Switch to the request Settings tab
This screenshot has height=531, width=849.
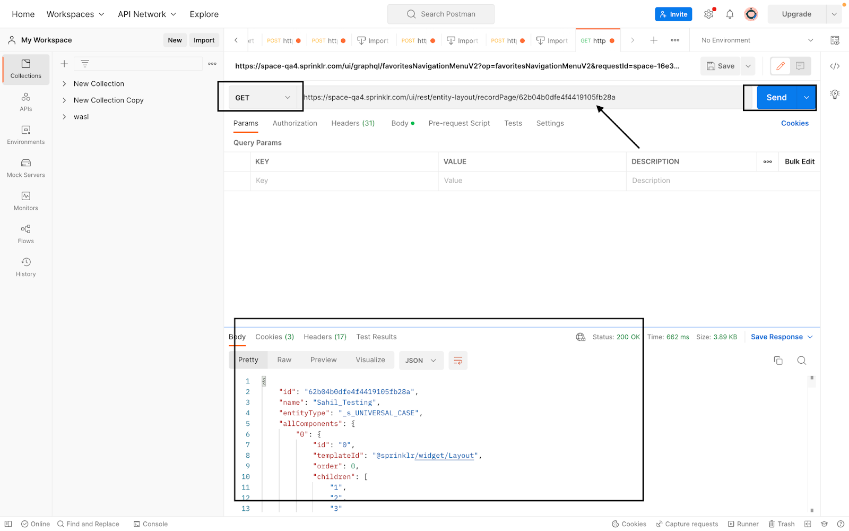coord(550,123)
